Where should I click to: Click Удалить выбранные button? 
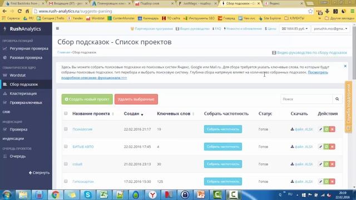[136, 99]
